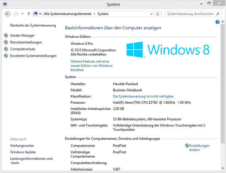Open Leistungsinformationen und -tools
The height and width of the screenshot is (173, 226).
click(x=31, y=161)
